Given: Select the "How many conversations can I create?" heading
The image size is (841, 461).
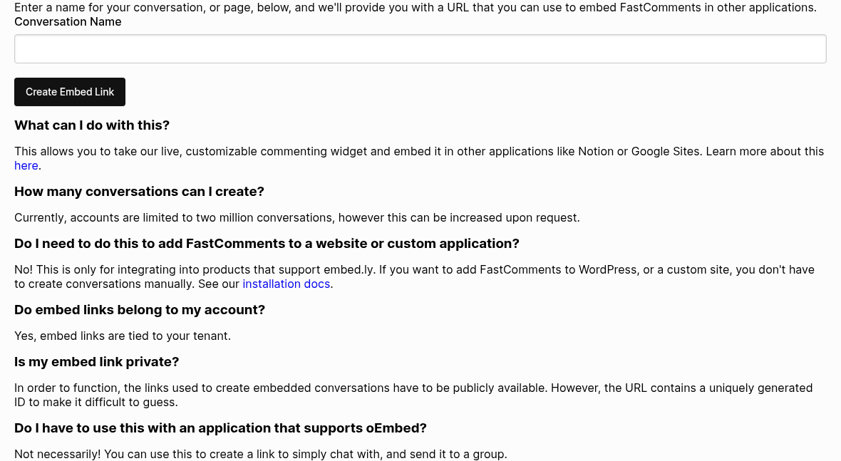Looking at the screenshot, I should tap(139, 192).
